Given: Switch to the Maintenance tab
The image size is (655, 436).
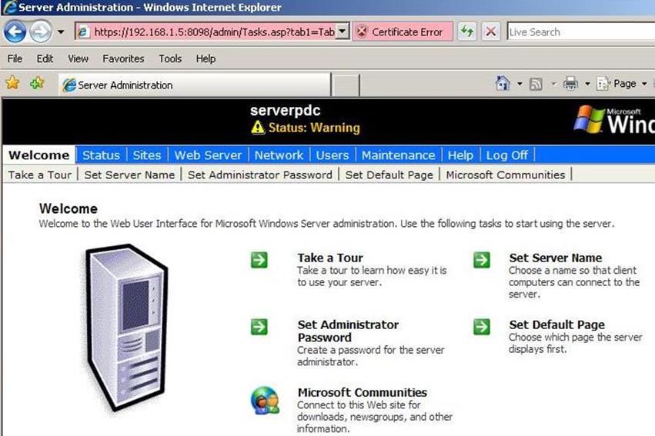Looking at the screenshot, I should (398, 155).
